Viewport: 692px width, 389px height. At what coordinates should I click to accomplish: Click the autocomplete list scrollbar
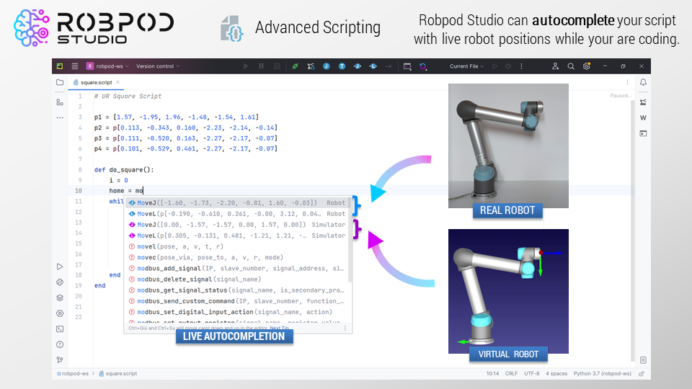350,239
